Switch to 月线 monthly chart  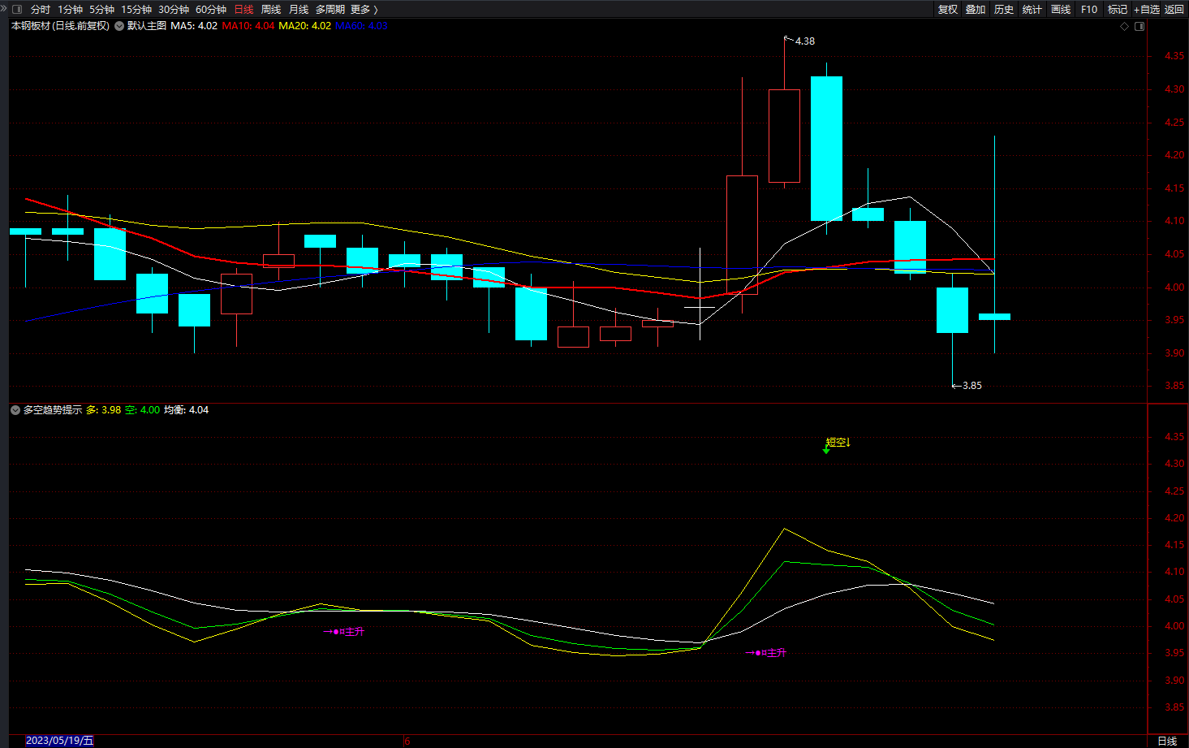(x=299, y=10)
